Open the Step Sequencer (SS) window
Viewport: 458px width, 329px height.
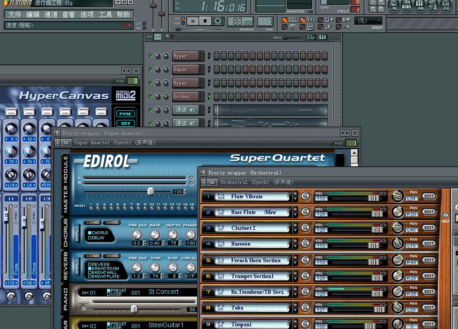[x=407, y=5]
